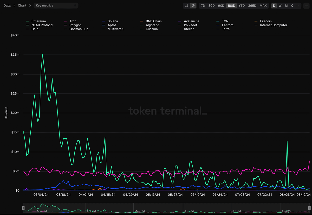Image resolution: width=312 pixels, height=215 pixels.
Task: Toggle Aptos legend entry
Action: (109, 25)
